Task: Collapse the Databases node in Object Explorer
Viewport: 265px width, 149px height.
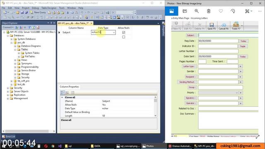Action: pyautogui.click(x=8, y=36)
